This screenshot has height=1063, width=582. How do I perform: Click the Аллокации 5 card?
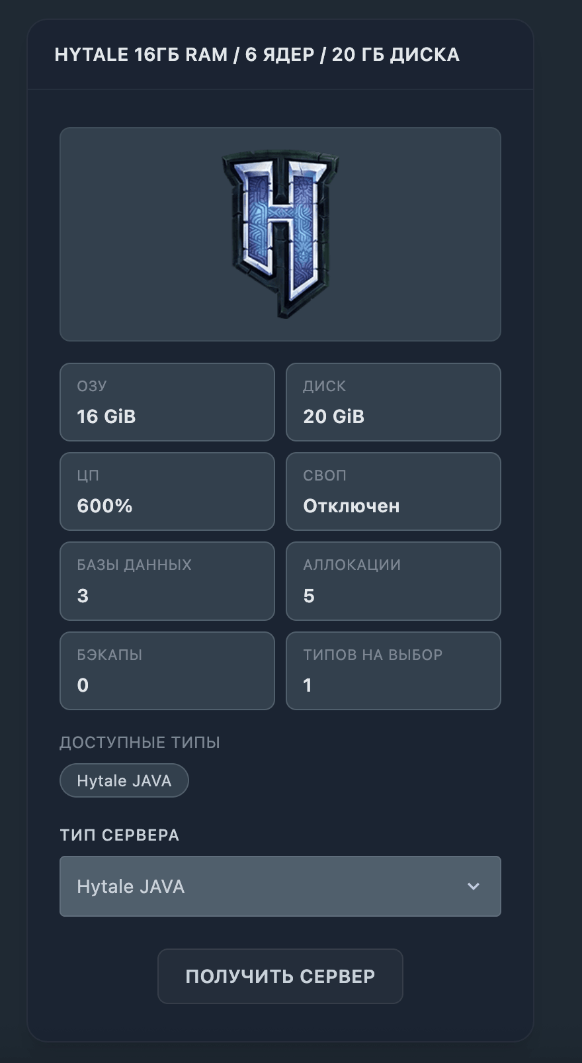[x=394, y=581]
